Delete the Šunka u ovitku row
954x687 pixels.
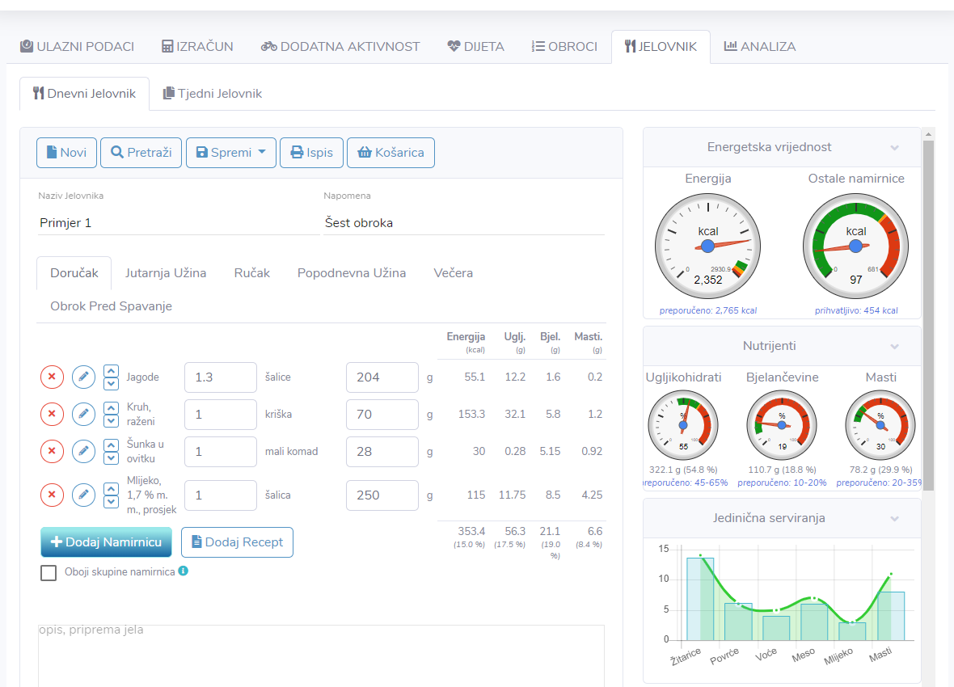click(52, 452)
